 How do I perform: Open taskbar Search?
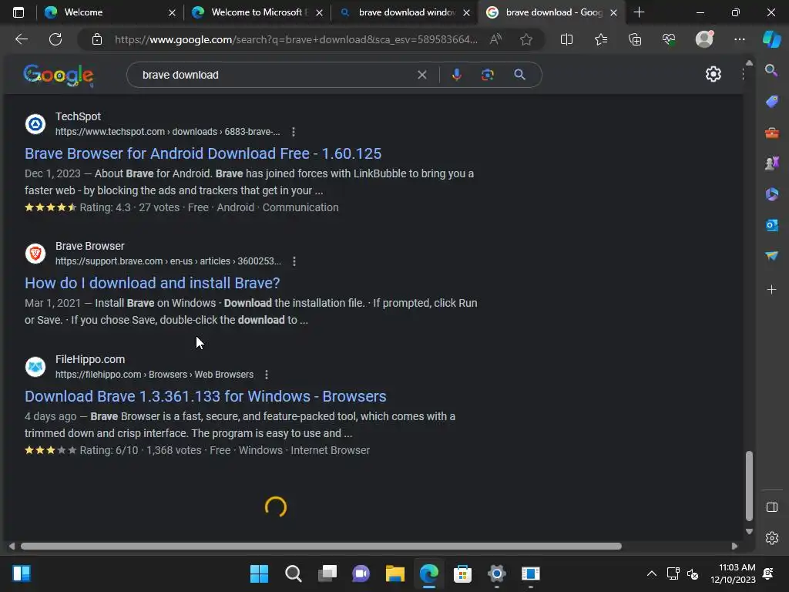[x=294, y=573]
